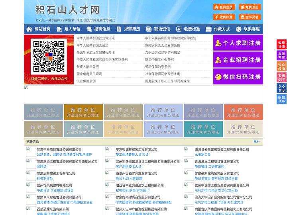Image resolution: width=287 pixels, height=215 pixels.
Task: Open 社会保险费征缴暂行条例 link
Action: pyautogui.click(x=163, y=74)
